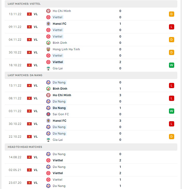This screenshot has height=189, width=182.
Task: Click the D badge for Da Nang vs Gia Lai
Action: pyautogui.click(x=171, y=137)
